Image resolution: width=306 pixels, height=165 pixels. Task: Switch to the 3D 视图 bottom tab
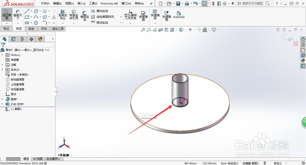(x=38, y=159)
